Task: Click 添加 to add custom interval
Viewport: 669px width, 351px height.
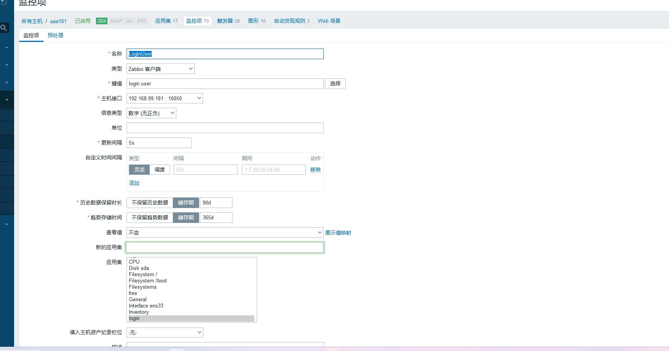Action: point(134,183)
